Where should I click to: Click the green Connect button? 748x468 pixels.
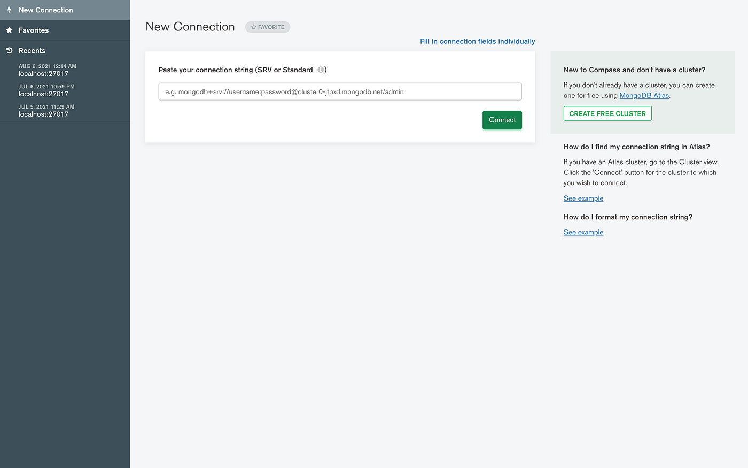tap(502, 120)
